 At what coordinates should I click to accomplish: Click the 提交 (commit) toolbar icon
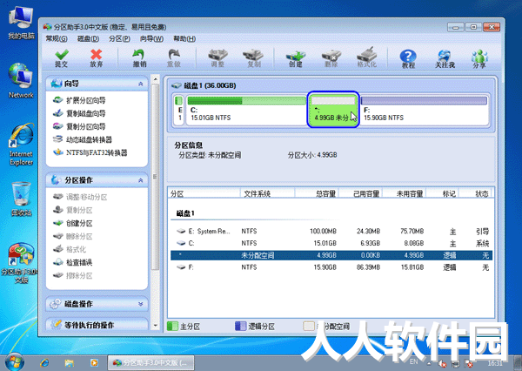tap(61, 58)
